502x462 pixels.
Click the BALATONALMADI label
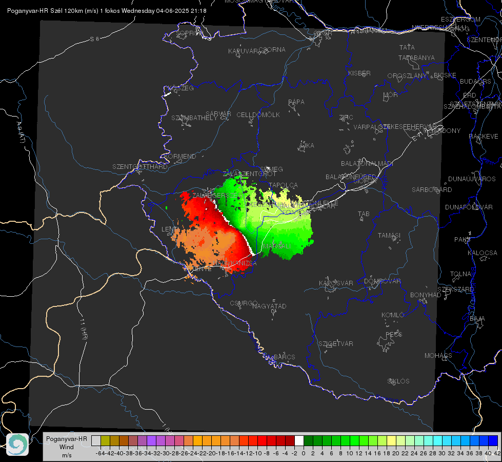(367, 164)
